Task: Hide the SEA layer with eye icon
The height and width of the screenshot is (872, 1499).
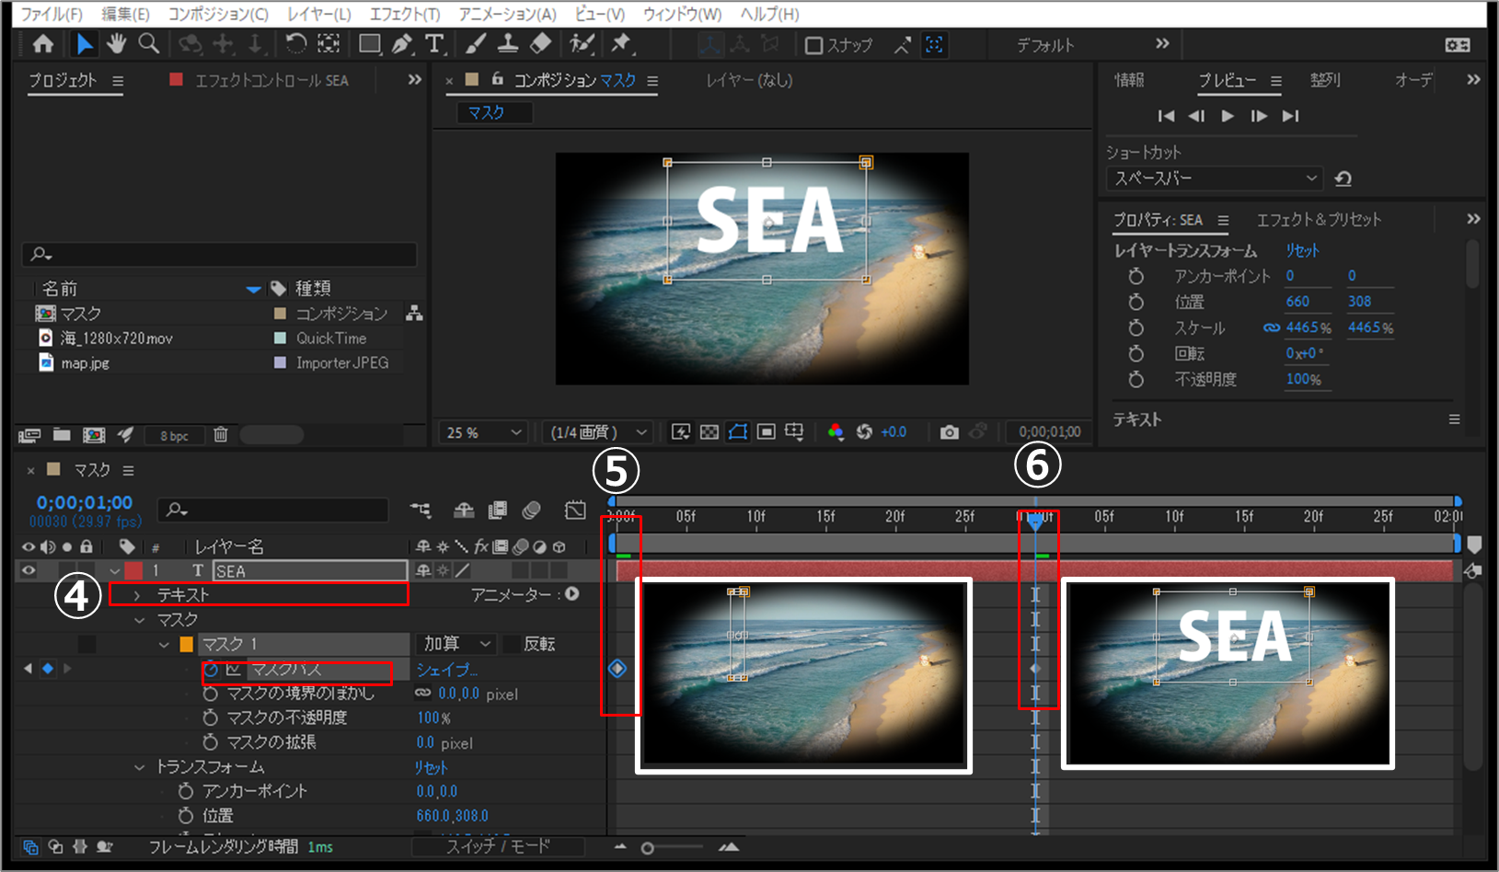Action: 29,571
